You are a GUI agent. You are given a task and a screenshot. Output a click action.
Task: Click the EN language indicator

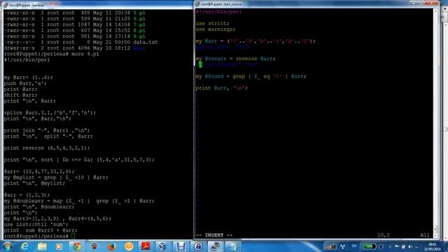point(354,246)
